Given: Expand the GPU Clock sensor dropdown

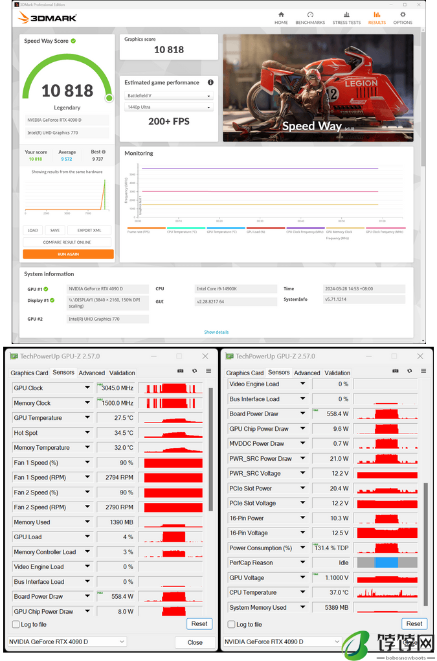Looking at the screenshot, I should 87,388.
